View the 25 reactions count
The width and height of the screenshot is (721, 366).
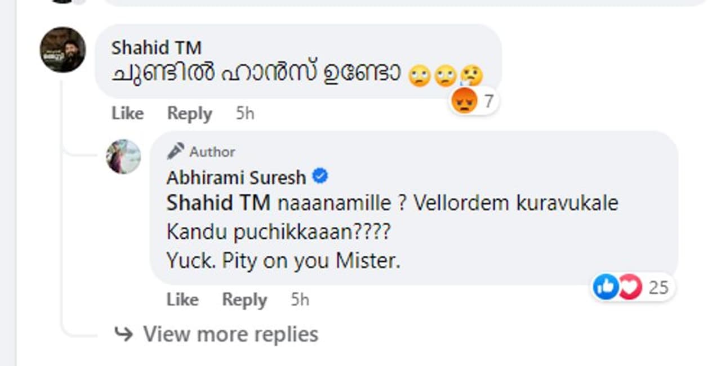coord(658,288)
